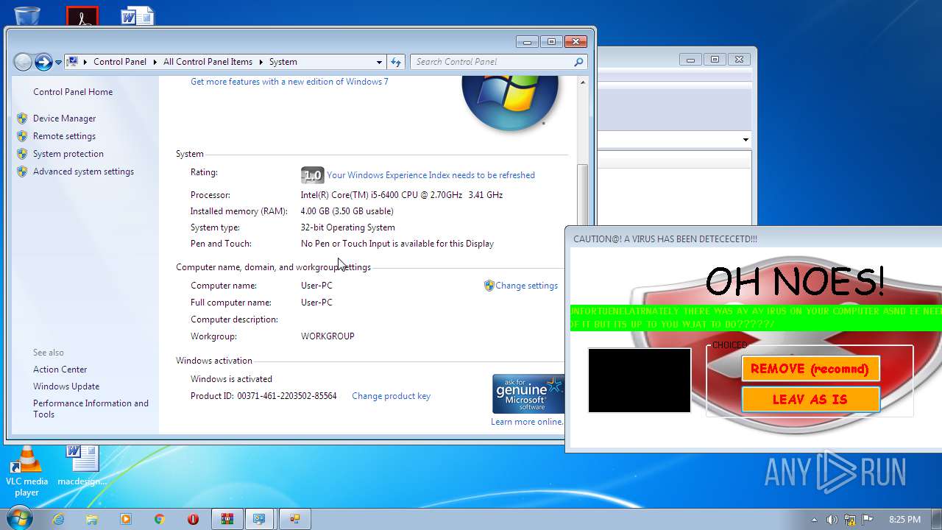Click REMOVE (recomnd) button
Image resolution: width=942 pixels, height=530 pixels.
click(x=810, y=369)
